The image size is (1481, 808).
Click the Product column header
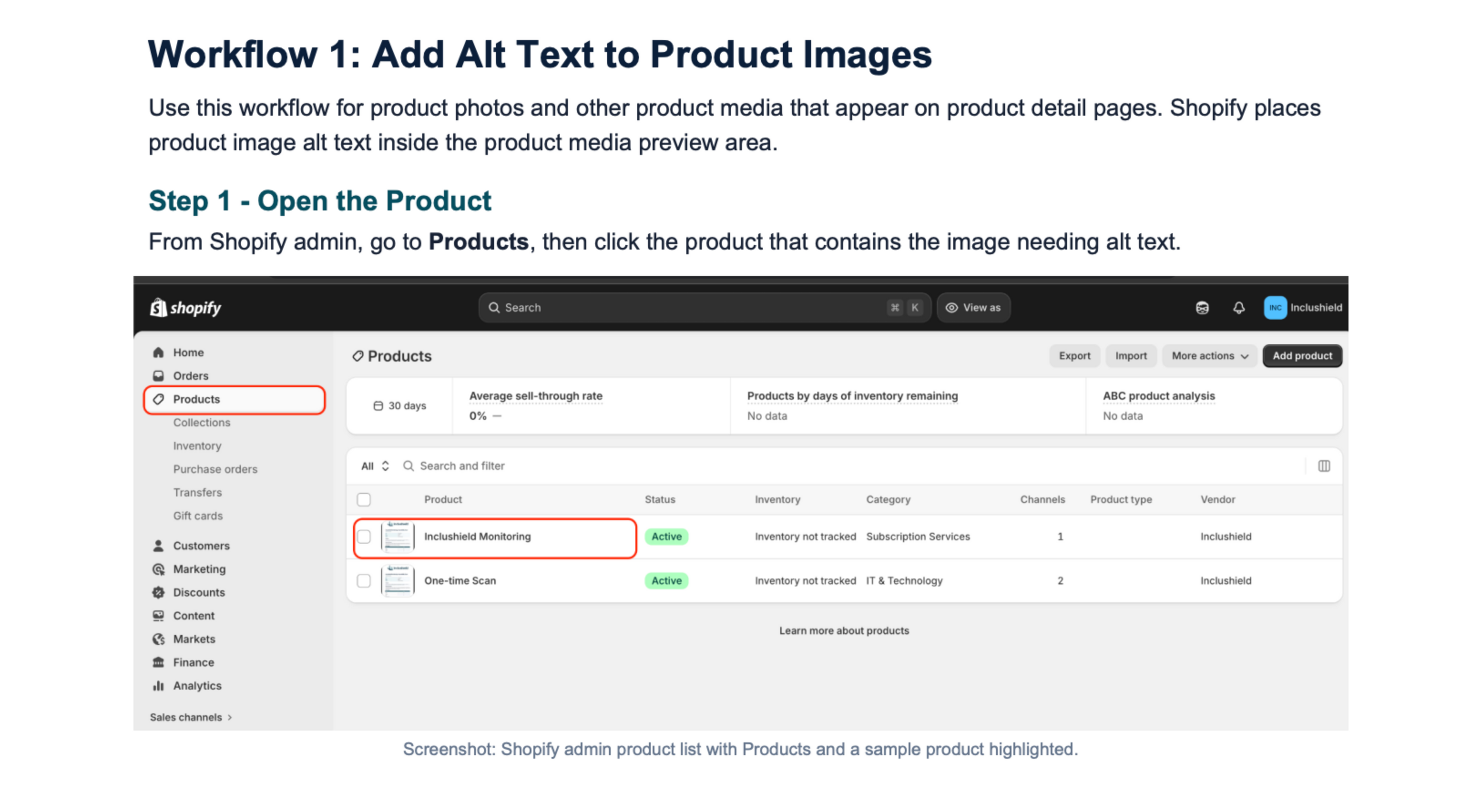coord(443,500)
